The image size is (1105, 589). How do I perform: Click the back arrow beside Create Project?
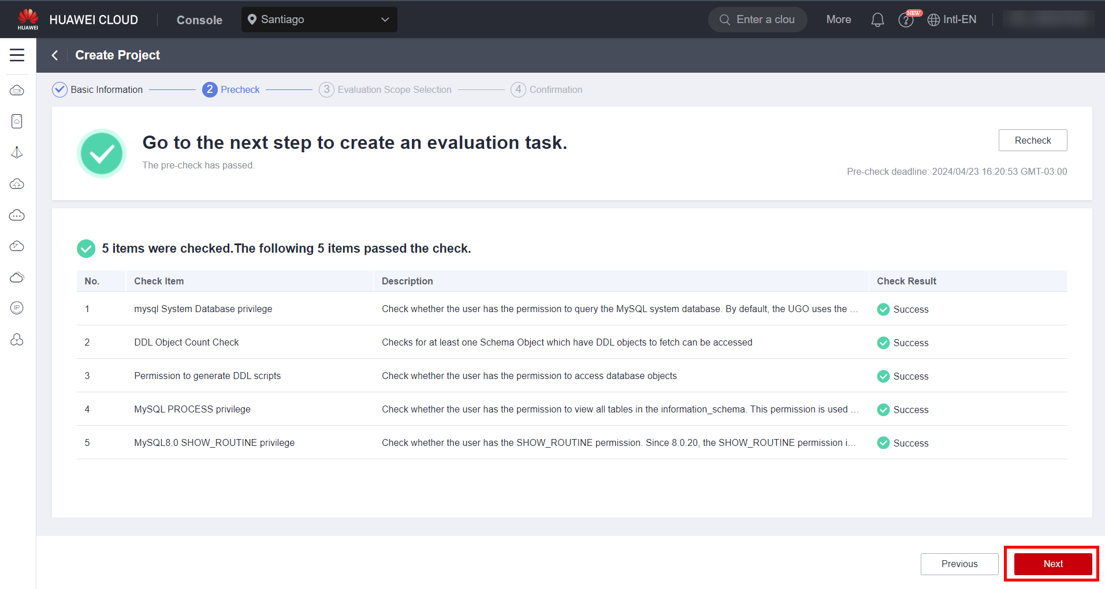click(x=55, y=55)
